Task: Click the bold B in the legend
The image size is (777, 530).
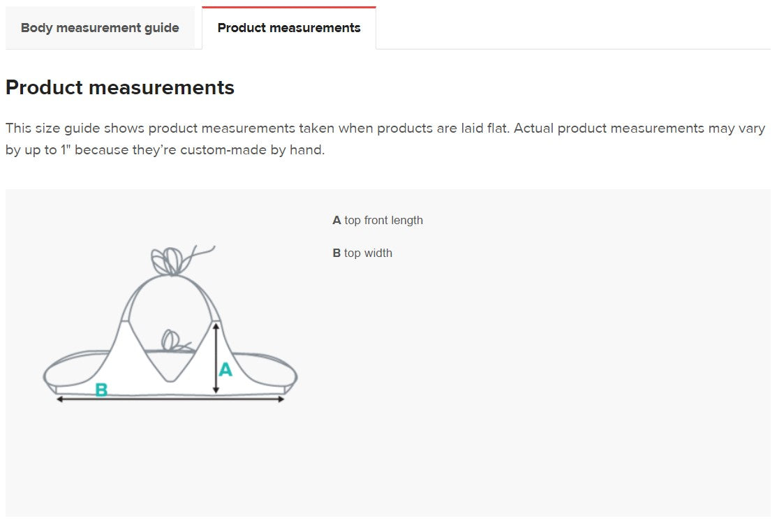Action: point(336,253)
